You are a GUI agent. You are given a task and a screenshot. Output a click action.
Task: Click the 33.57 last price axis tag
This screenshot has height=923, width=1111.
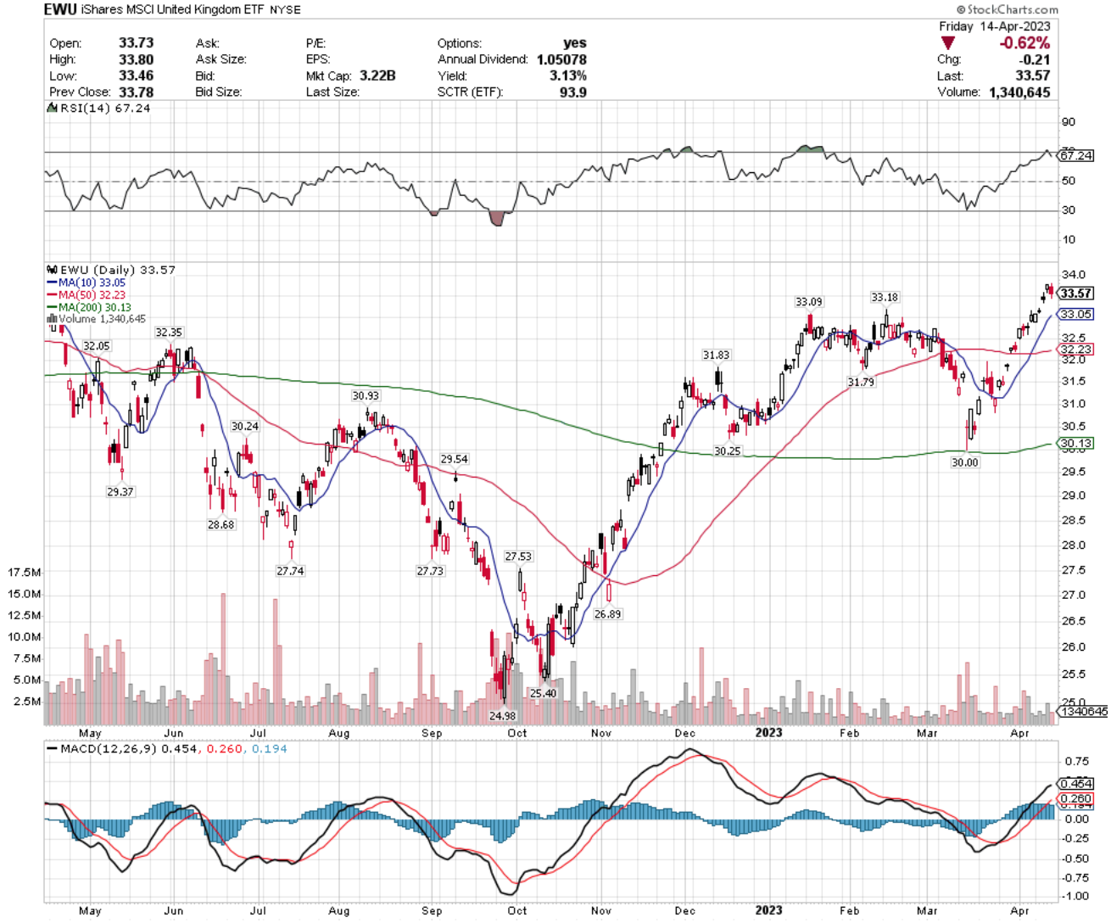click(x=1075, y=294)
